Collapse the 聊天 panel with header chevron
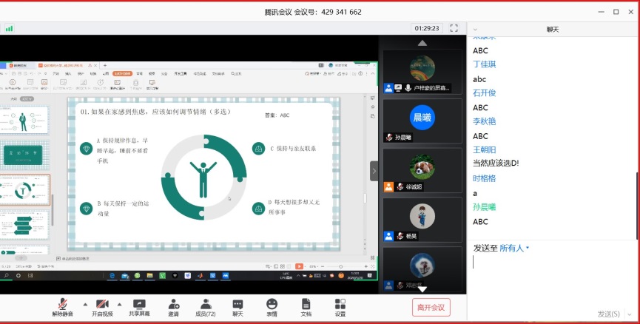The height and width of the screenshot is (324, 640). pos(475,29)
